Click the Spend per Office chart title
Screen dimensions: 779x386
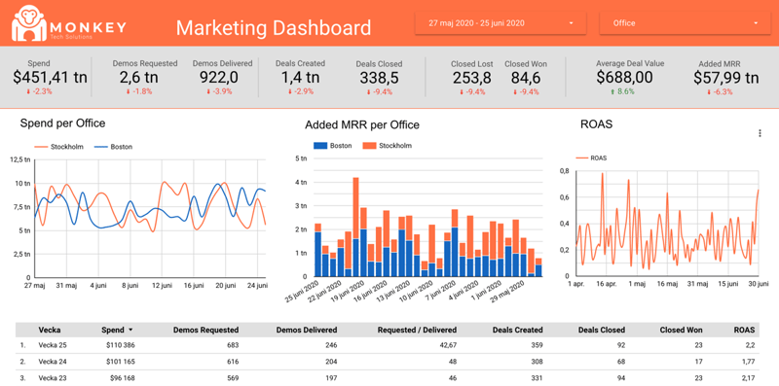tap(62, 123)
